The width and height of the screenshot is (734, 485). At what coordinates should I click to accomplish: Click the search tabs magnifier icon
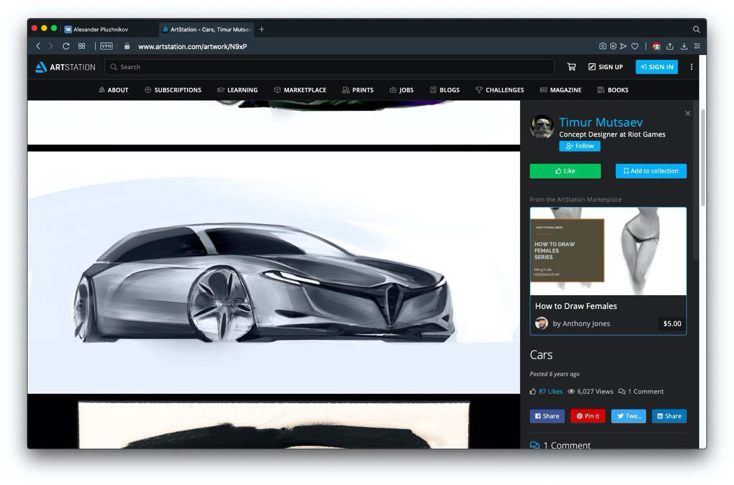tap(696, 29)
